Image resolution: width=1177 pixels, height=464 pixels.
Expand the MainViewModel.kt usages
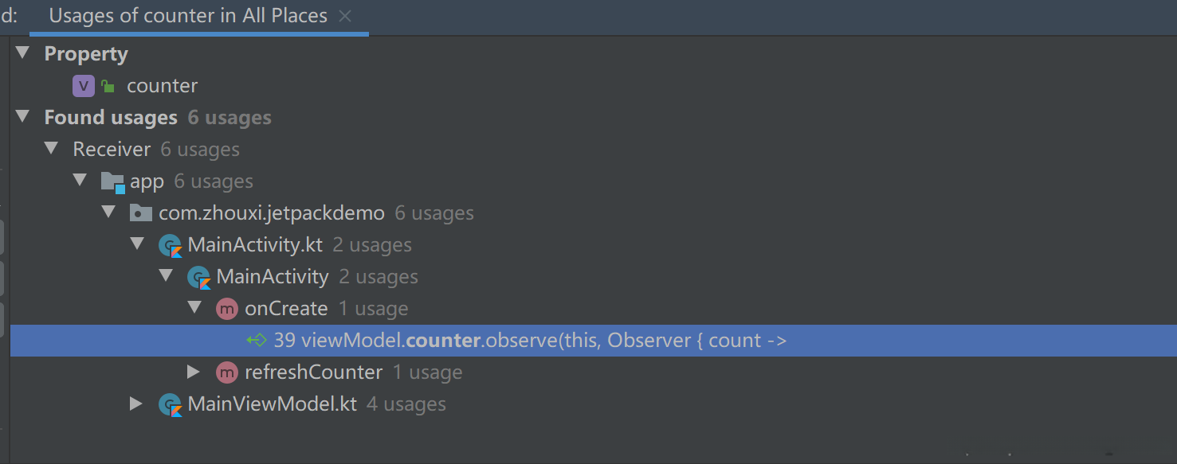point(136,404)
